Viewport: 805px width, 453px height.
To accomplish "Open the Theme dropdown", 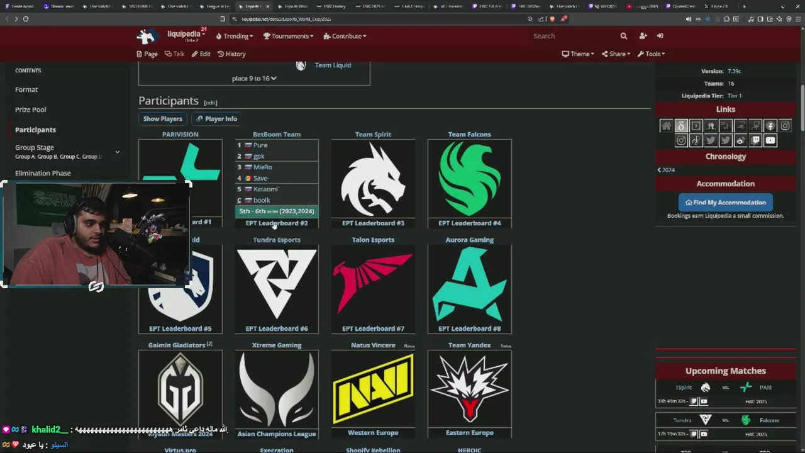I will coord(578,53).
